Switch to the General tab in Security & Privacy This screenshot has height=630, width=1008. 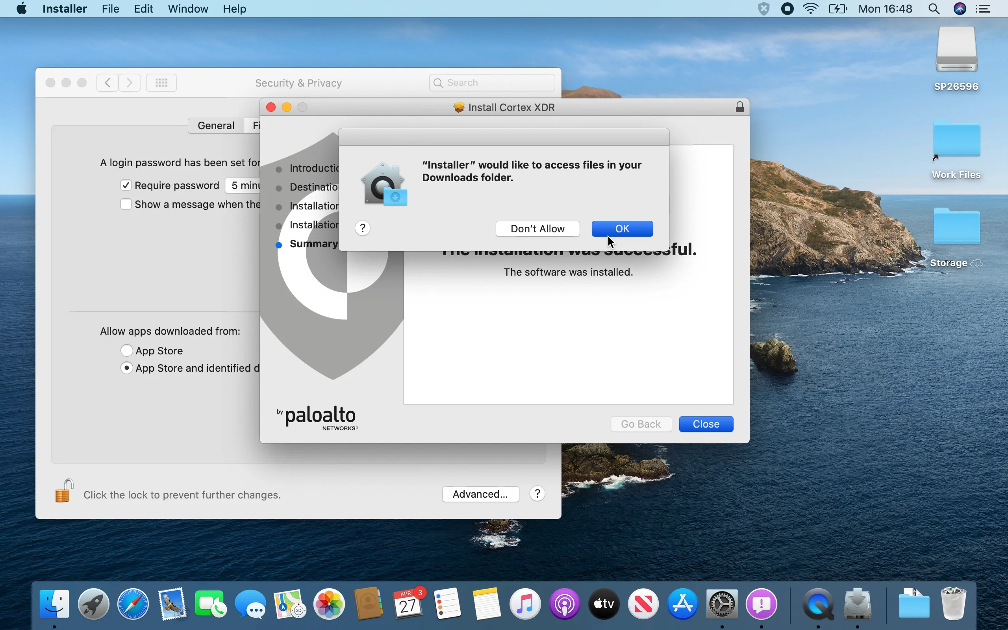coord(215,125)
